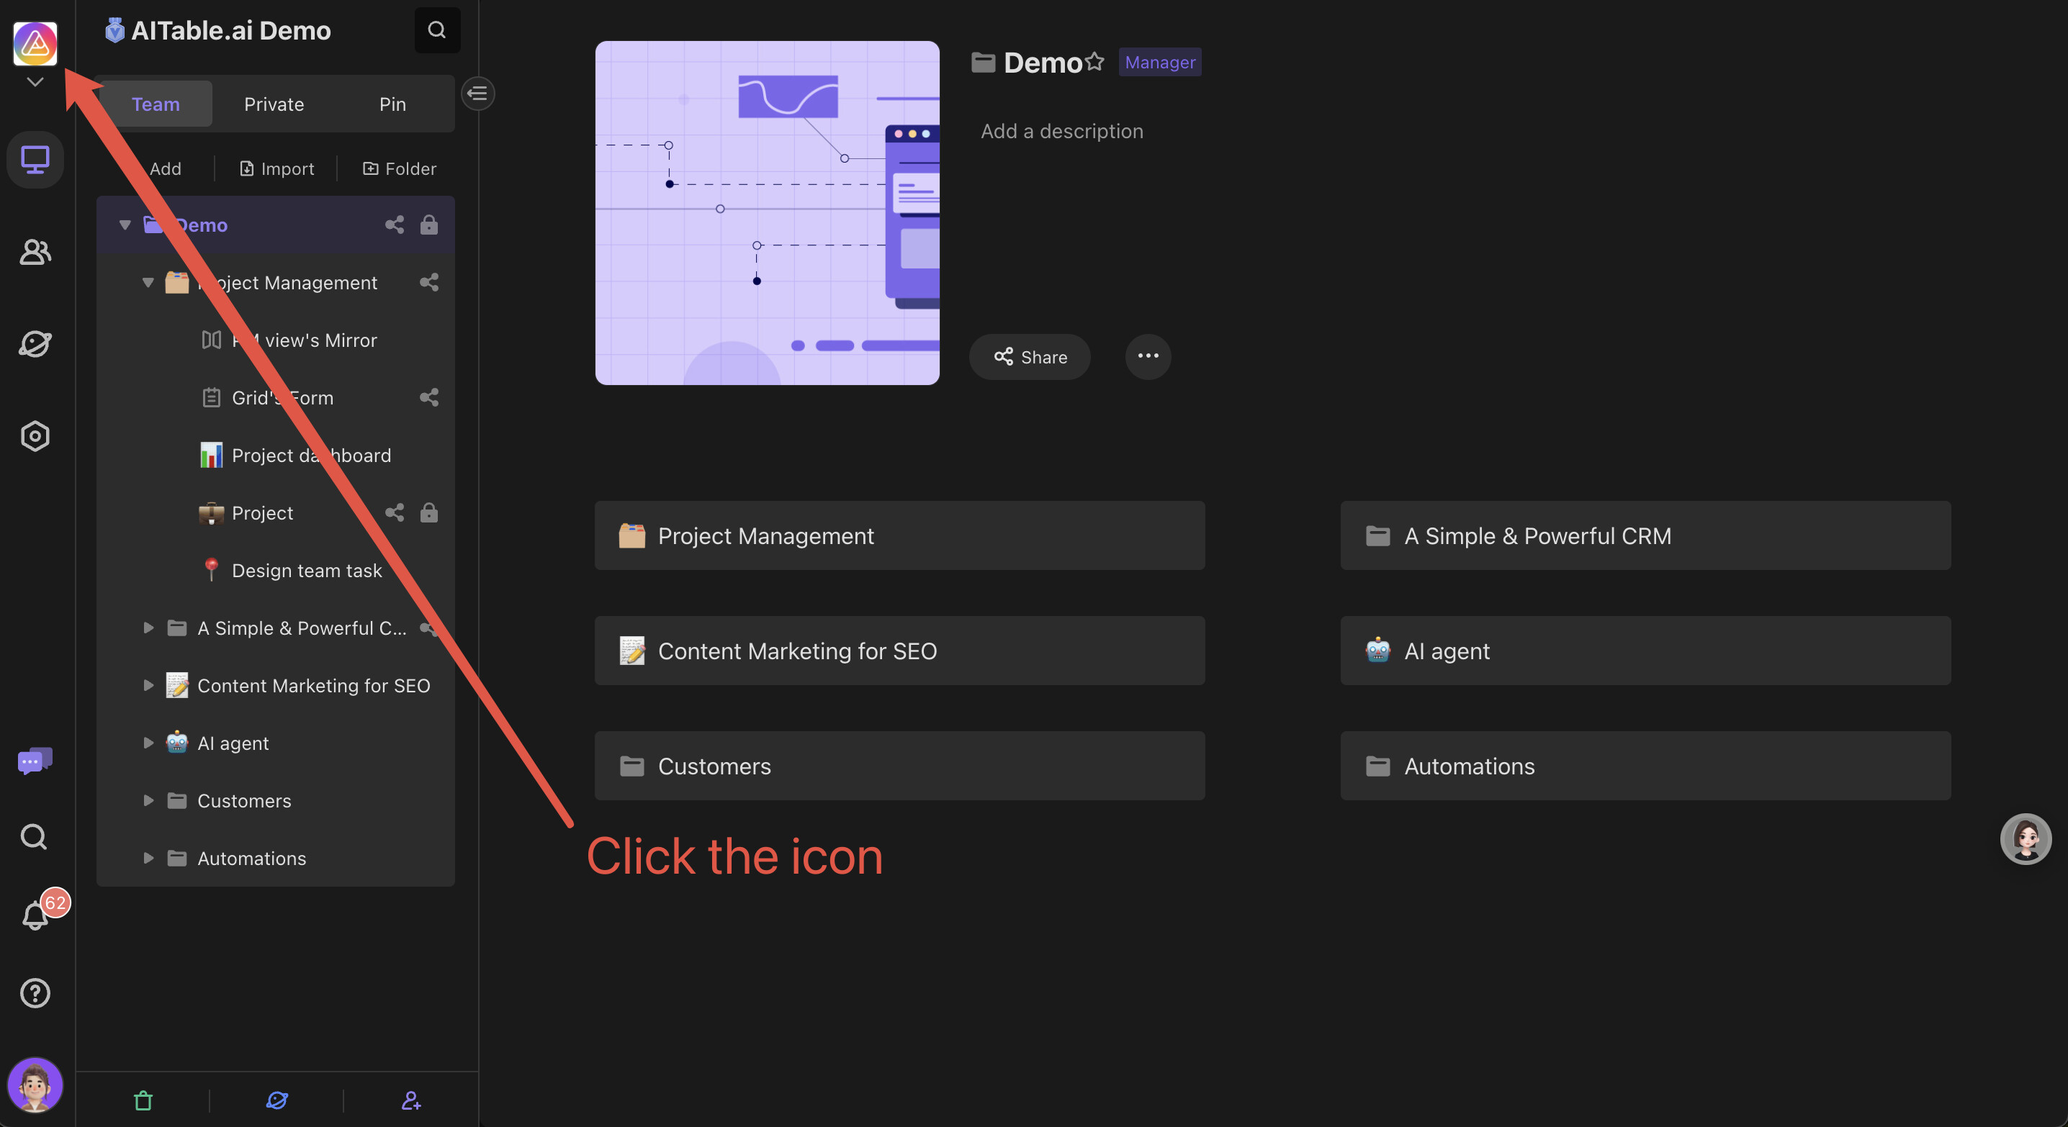Click the search button beside AITable.ai Demo
Image resolution: width=2068 pixels, height=1127 pixels.
[x=437, y=30]
